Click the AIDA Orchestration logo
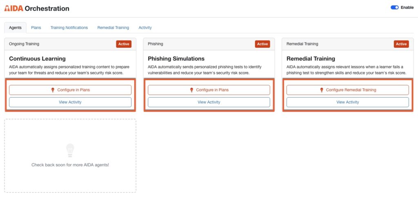The width and height of the screenshot is (418, 199). pos(37,8)
